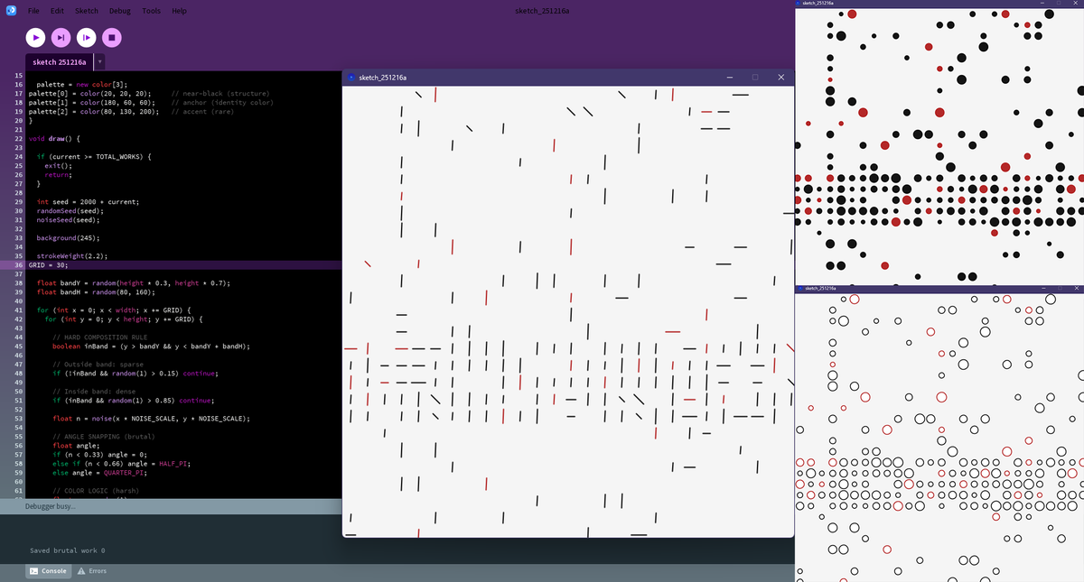Image resolution: width=1084 pixels, height=582 pixels.
Task: Open the Debug menu
Action: (x=119, y=11)
